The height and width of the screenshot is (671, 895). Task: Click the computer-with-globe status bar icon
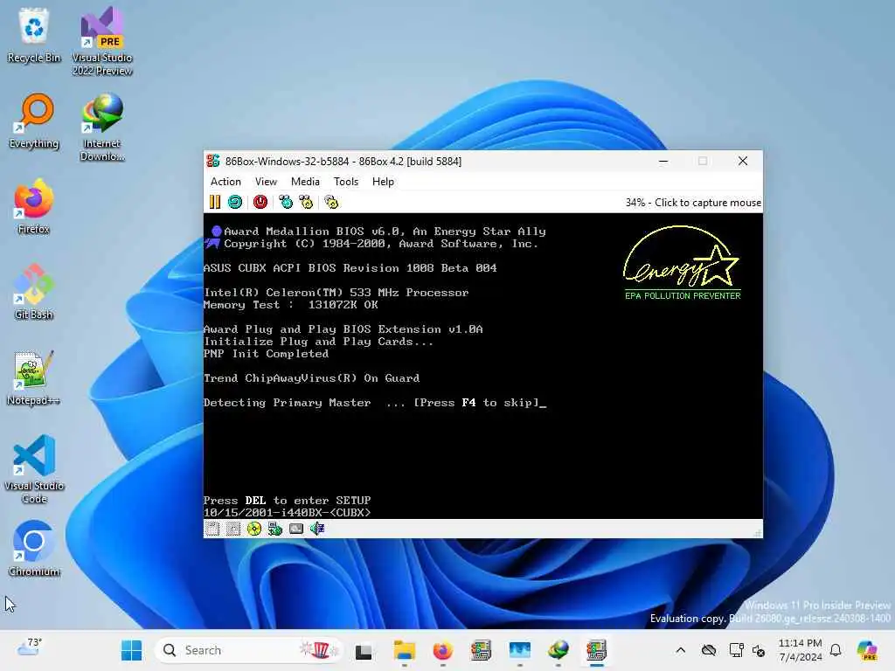(x=275, y=529)
